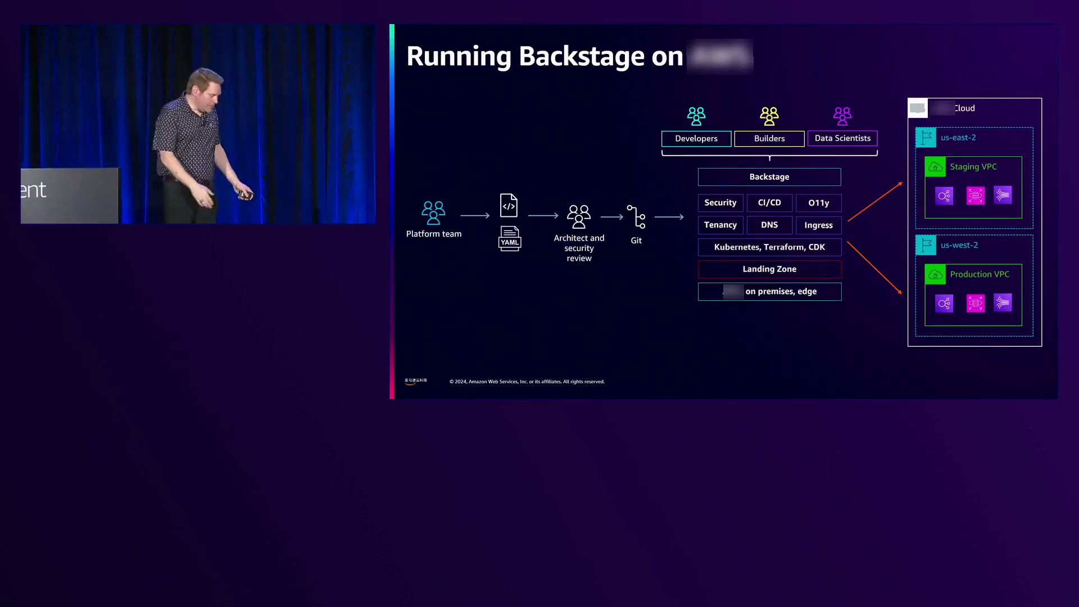Click the Security box

[x=720, y=203]
